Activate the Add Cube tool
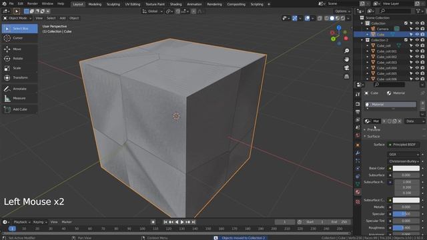 pos(19,109)
